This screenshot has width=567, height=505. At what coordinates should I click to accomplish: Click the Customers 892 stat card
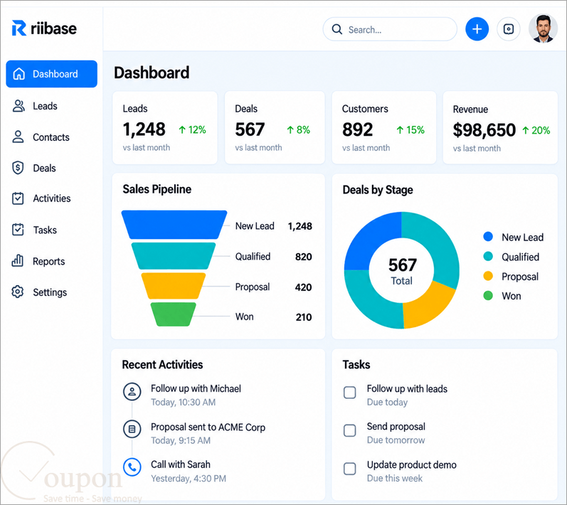[384, 127]
